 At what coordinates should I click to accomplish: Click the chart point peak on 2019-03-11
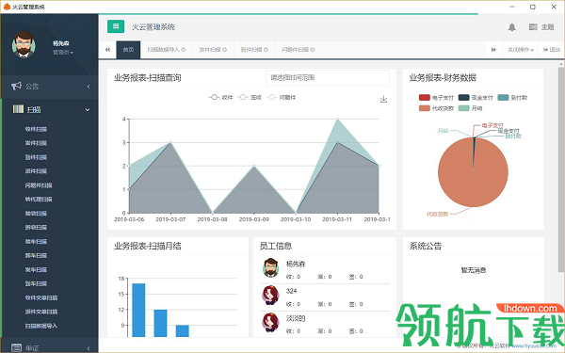pyautogui.click(x=337, y=119)
